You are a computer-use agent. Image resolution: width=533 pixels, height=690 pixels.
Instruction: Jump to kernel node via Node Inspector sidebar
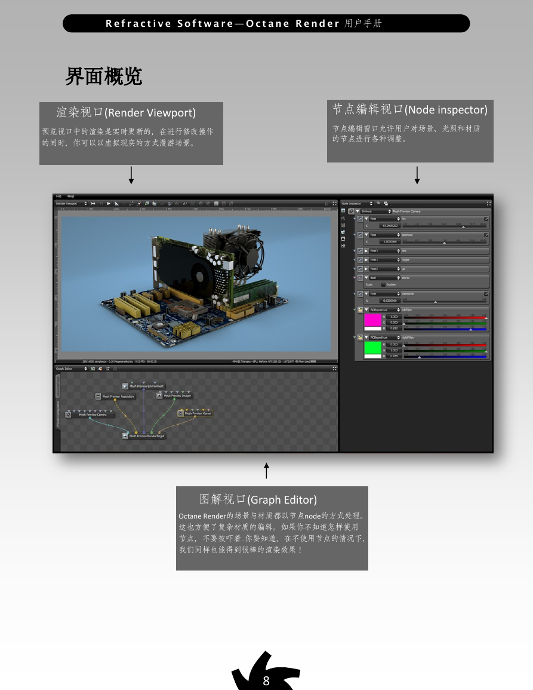(x=343, y=246)
